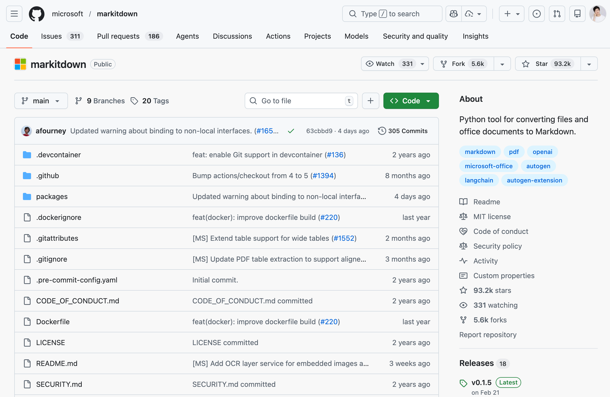610x397 pixels.
Task: Open the notifications inbox icon
Action: (577, 13)
